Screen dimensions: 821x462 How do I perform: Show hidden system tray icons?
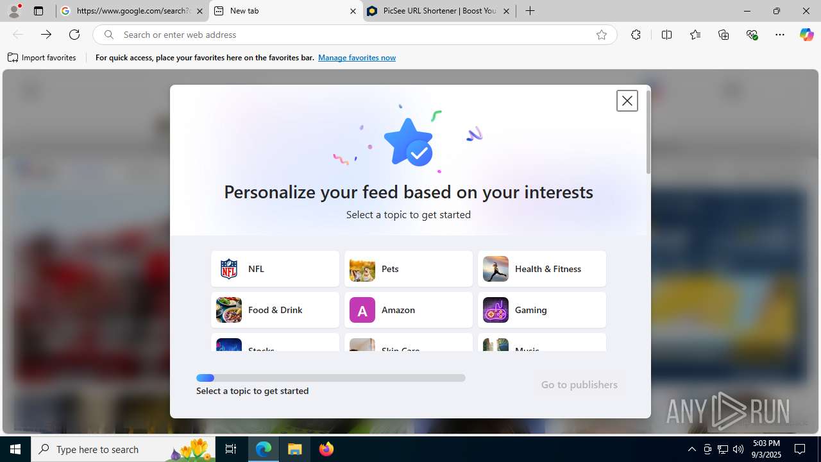pyautogui.click(x=691, y=449)
